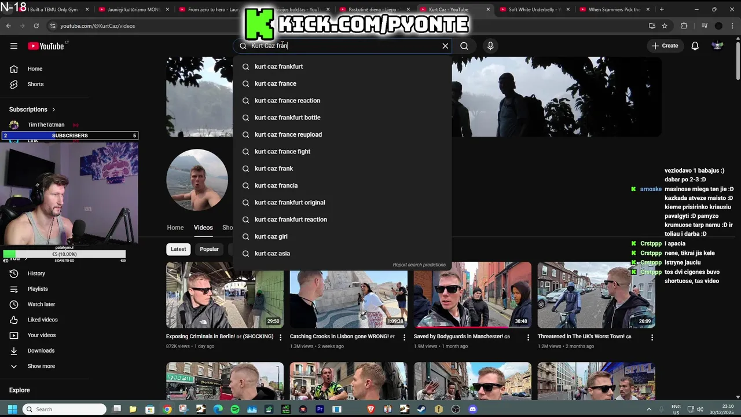Click 'Report search predictions' link
Image resolution: width=741 pixels, height=417 pixels.
coord(419,265)
